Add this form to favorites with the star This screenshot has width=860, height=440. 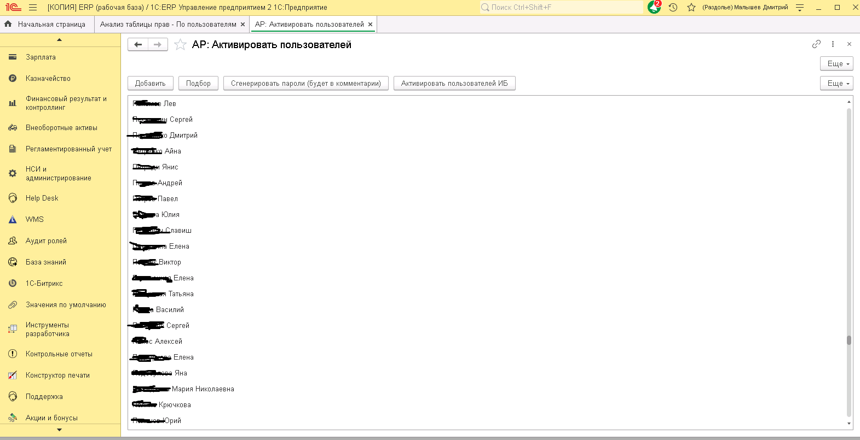coord(180,45)
